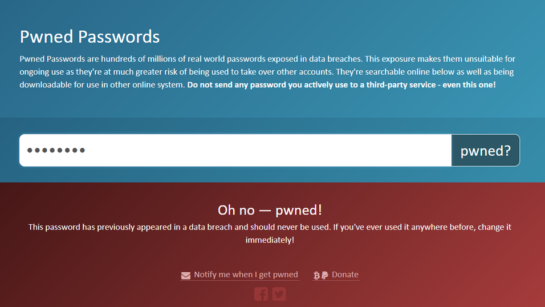Screen dimensions: 545x307
Task: Focus the password search input field
Action: [235, 151]
